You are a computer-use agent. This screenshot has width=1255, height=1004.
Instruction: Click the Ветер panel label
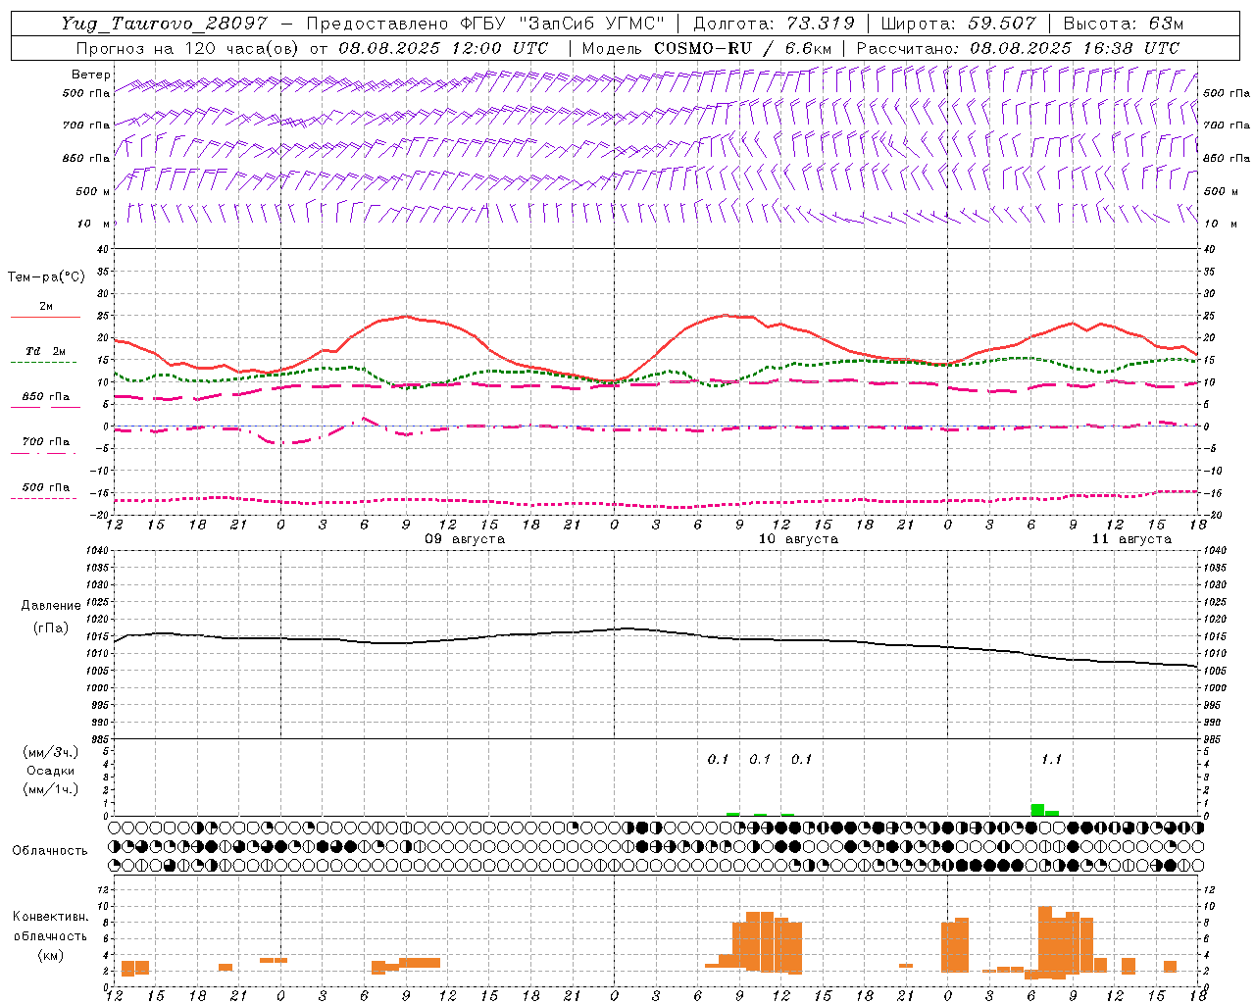[x=90, y=75]
